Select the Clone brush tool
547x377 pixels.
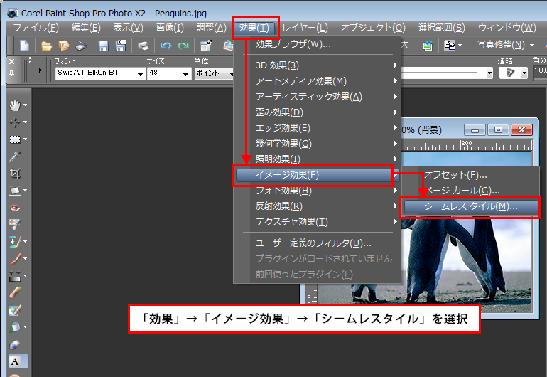click(x=15, y=241)
